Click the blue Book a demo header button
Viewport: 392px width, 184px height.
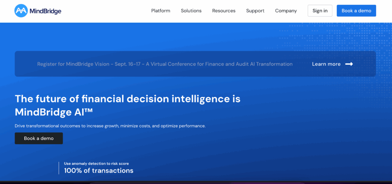(x=356, y=11)
